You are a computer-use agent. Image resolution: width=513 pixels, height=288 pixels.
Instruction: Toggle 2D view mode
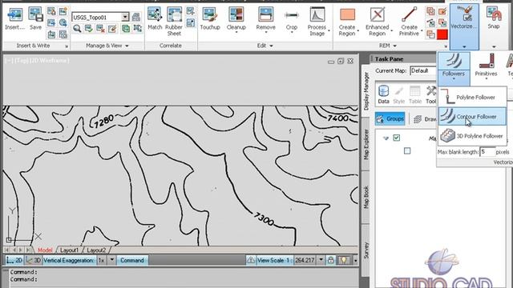pos(14,260)
